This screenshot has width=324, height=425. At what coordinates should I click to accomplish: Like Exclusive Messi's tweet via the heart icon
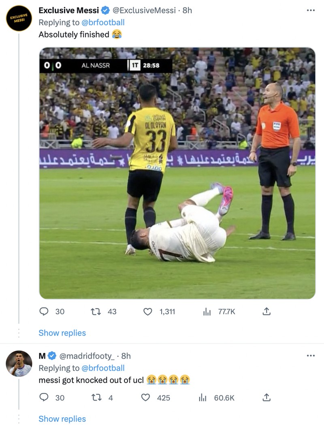pyautogui.click(x=149, y=312)
